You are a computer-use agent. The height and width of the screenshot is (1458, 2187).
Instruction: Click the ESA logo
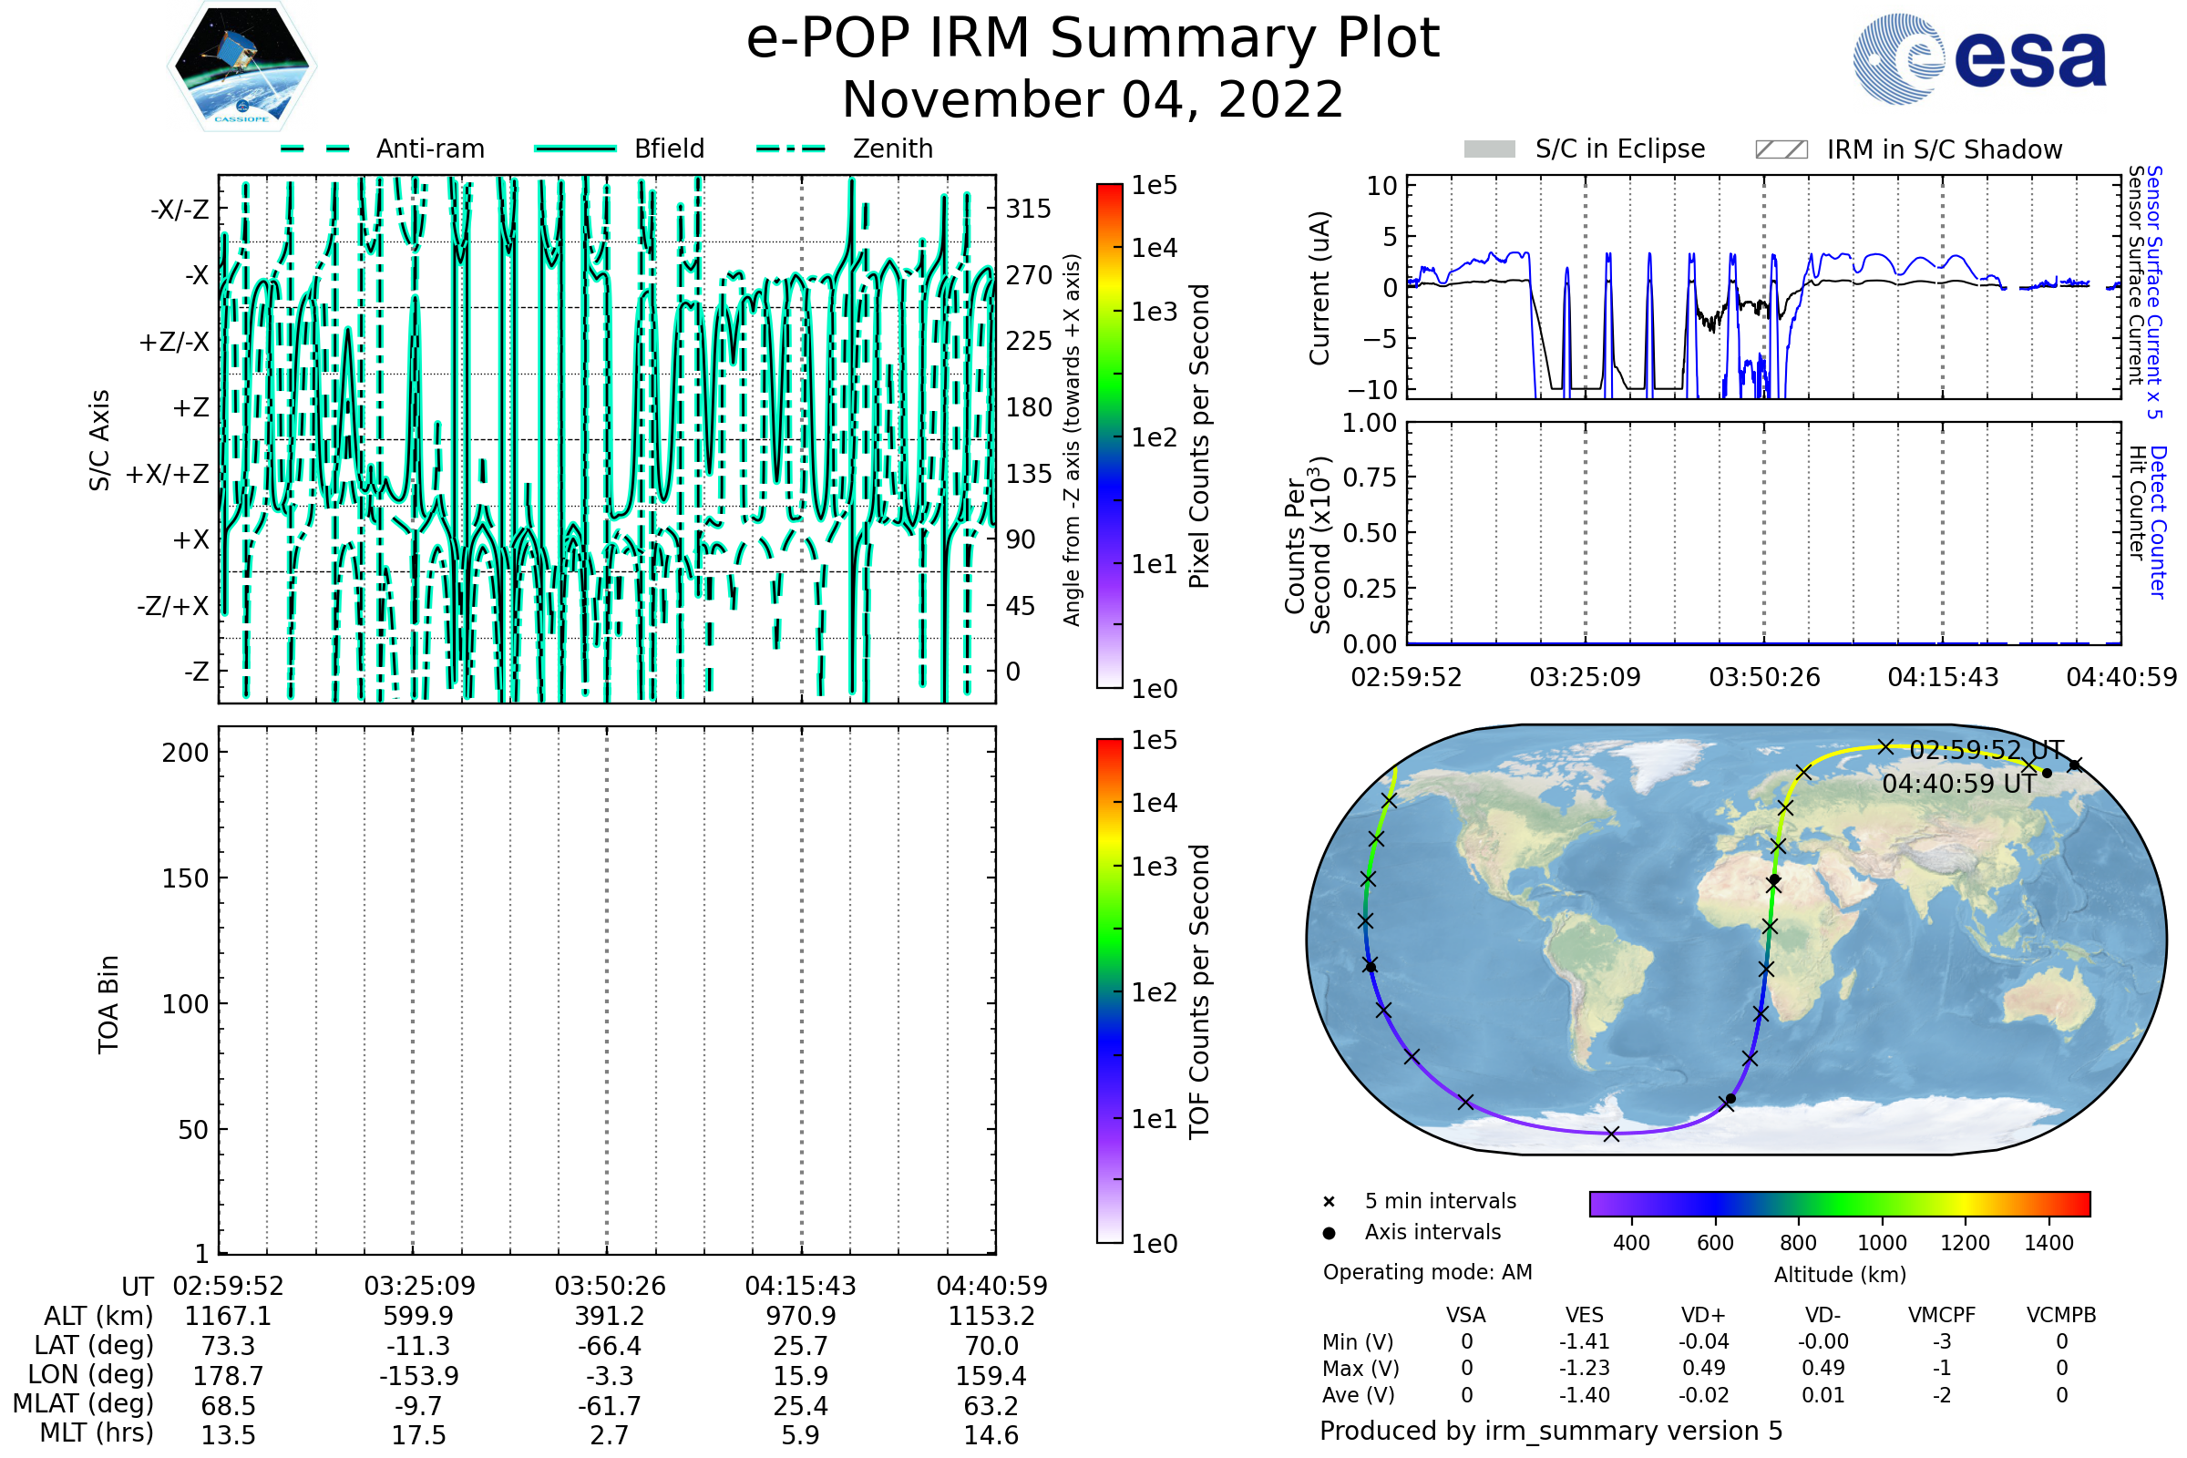[1978, 58]
